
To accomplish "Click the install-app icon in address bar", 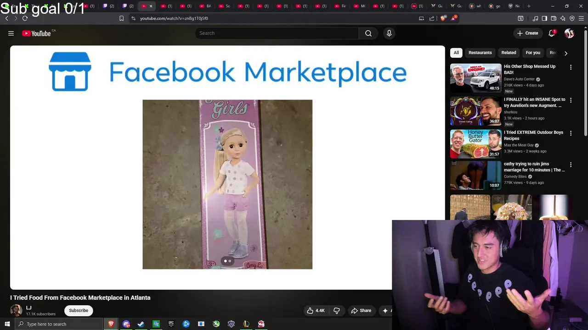I will tap(421, 18).
